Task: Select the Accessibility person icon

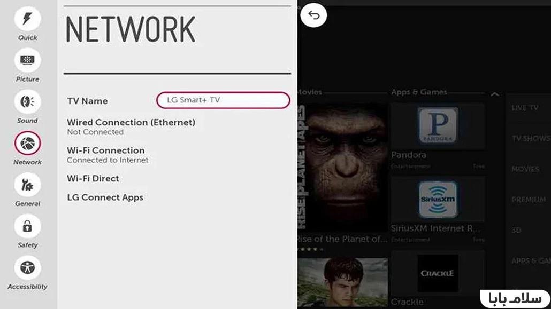Action: click(27, 267)
